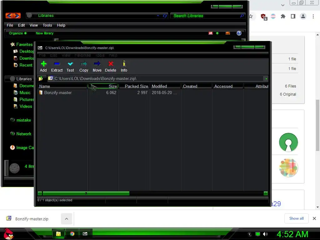Open the Tools menu in Libraries window
This screenshot has height=240, width=320.
pyautogui.click(x=47, y=25)
